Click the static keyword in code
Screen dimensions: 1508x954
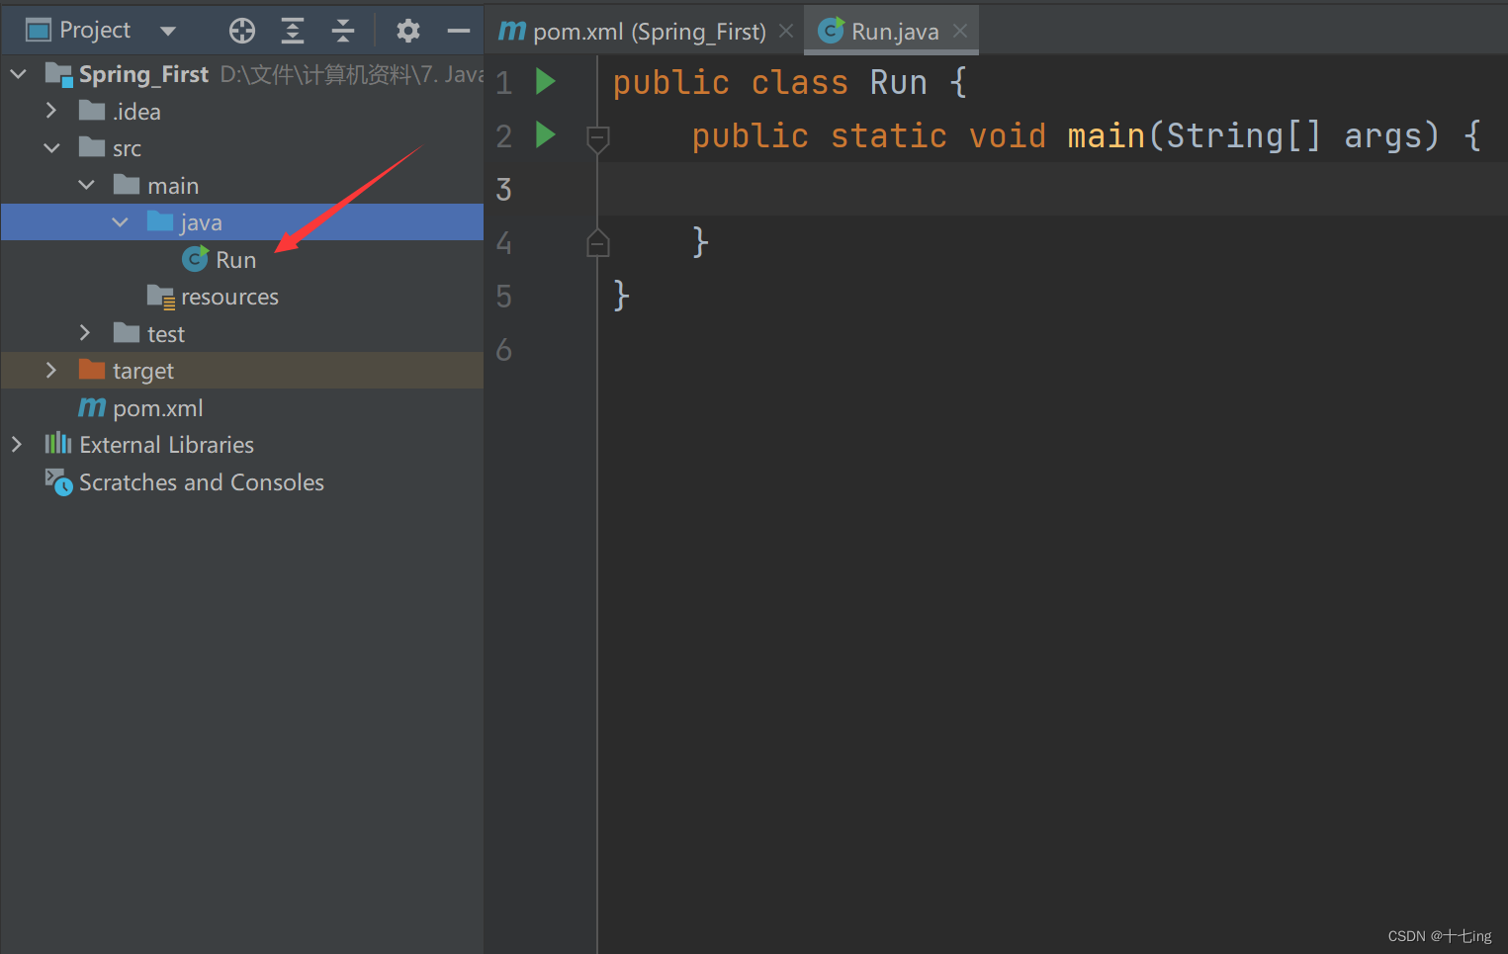(x=888, y=135)
